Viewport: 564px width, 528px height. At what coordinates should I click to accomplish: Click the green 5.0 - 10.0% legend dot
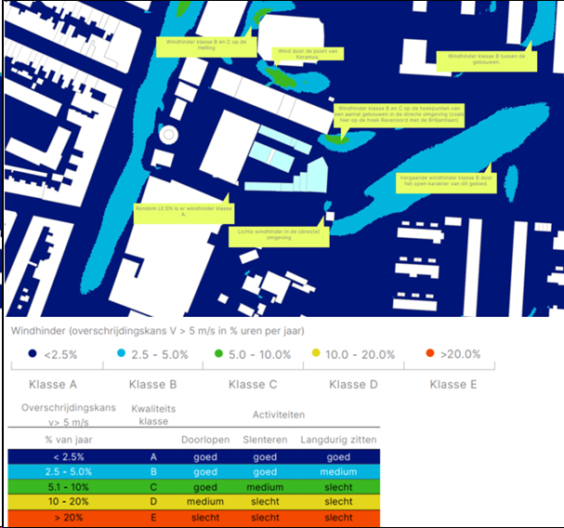(218, 353)
